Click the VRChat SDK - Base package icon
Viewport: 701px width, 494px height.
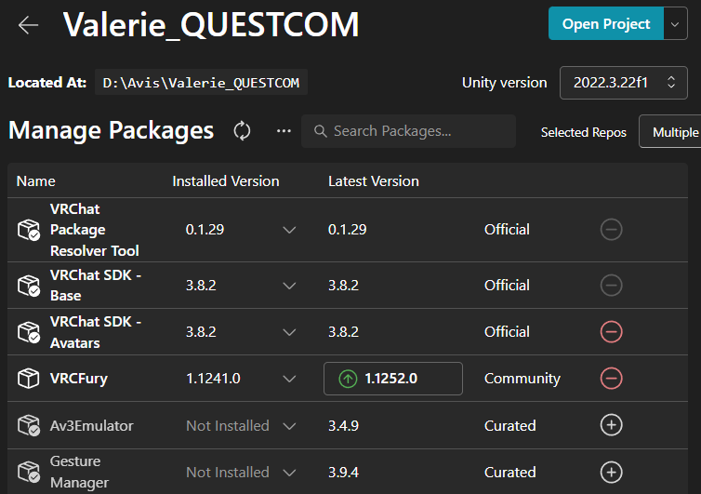[x=29, y=286]
